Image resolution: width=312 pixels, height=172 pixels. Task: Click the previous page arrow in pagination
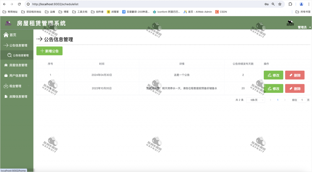coord(271,100)
